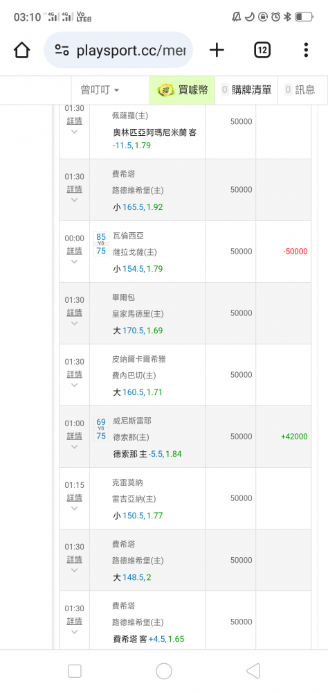Click the 69 vs 75 score box
The width and height of the screenshot is (328, 693).
point(101,429)
